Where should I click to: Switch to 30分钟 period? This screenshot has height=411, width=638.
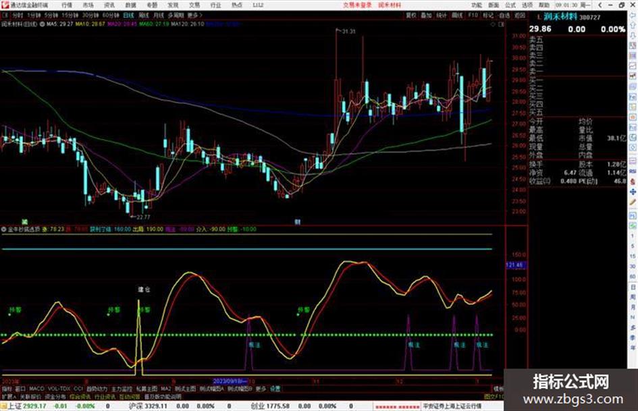coord(90,16)
